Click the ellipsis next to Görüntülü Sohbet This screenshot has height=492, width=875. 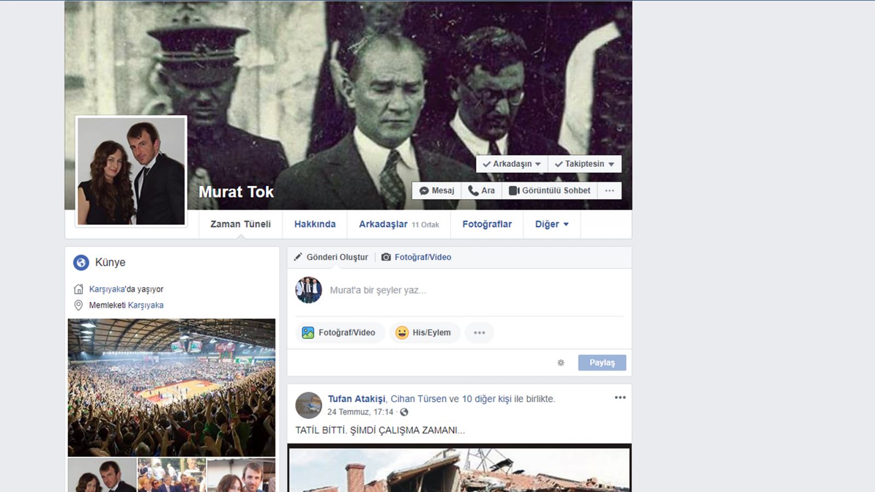pos(609,190)
